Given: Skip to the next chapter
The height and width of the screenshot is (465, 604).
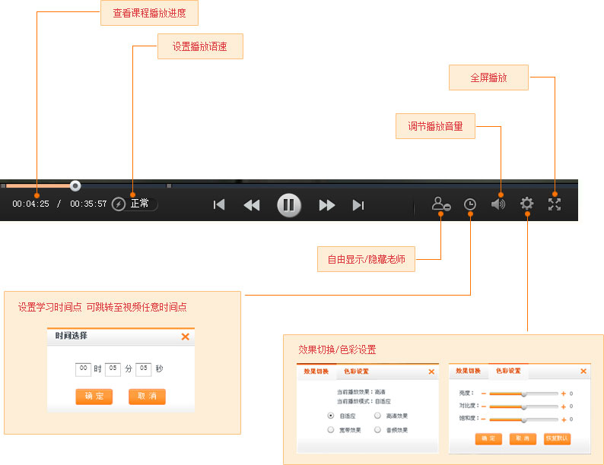Looking at the screenshot, I should (x=358, y=205).
